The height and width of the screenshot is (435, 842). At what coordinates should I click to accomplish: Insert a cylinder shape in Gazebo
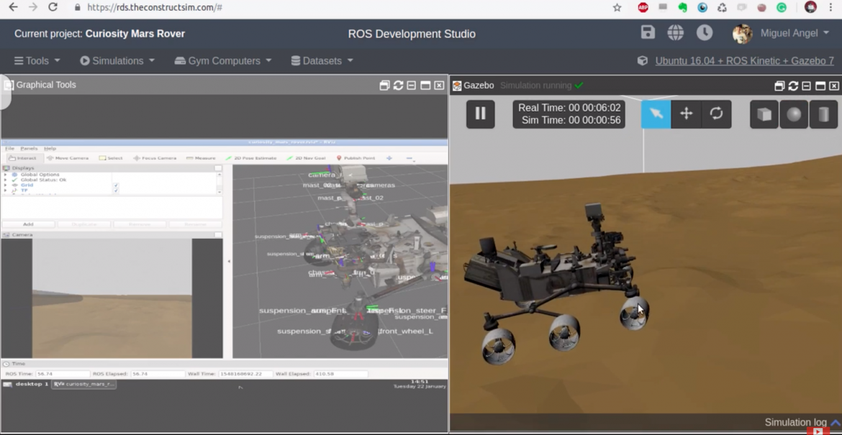click(824, 114)
